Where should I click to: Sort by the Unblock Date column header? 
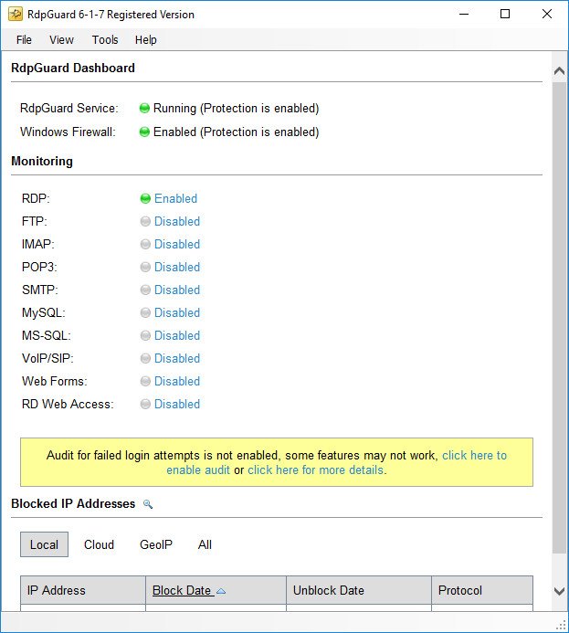[x=359, y=591]
